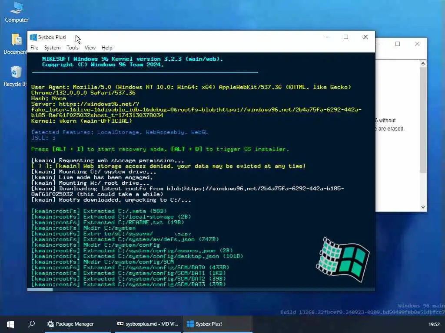Switch to sysboxplus.md MD Viewer taskbar item

point(148,324)
